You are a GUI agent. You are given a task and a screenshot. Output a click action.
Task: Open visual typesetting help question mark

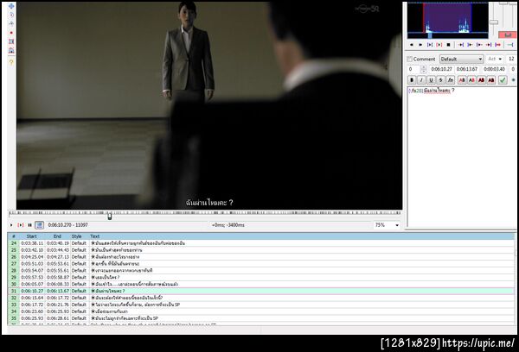click(11, 62)
